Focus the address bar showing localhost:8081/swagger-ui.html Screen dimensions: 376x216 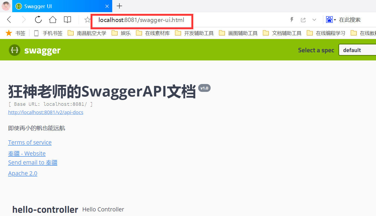tap(141, 20)
